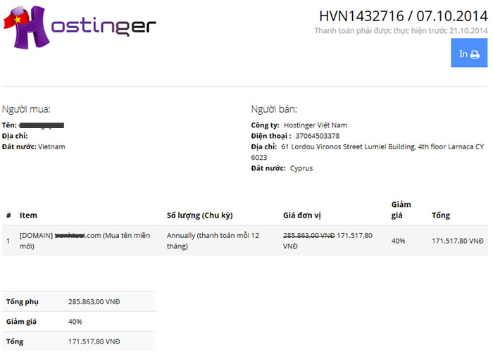
Task: Click the 40% discount cell in item row
Action: tap(398, 241)
